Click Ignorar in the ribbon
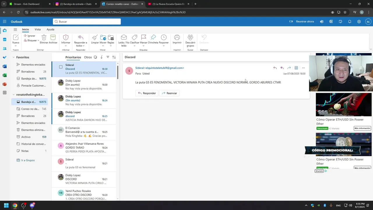Viewport: 373px width, 210px height. point(29,36)
